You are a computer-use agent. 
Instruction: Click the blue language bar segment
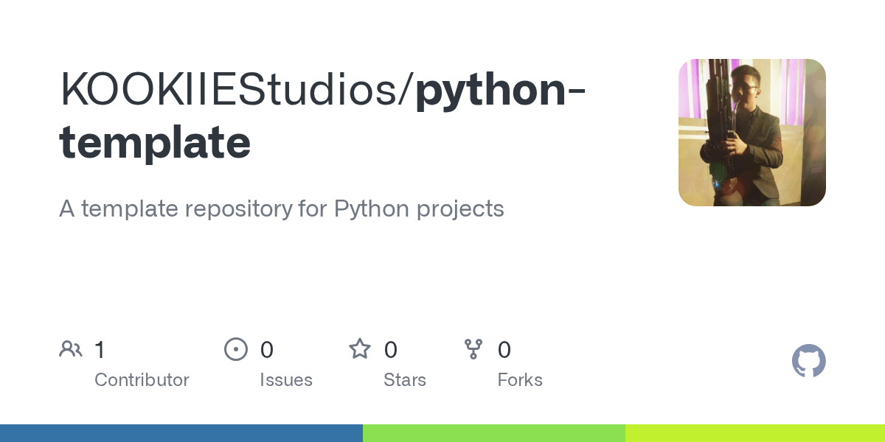coord(181,433)
